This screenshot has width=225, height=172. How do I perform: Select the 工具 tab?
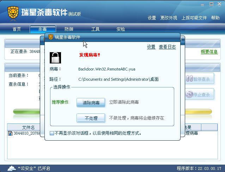coord(95,29)
